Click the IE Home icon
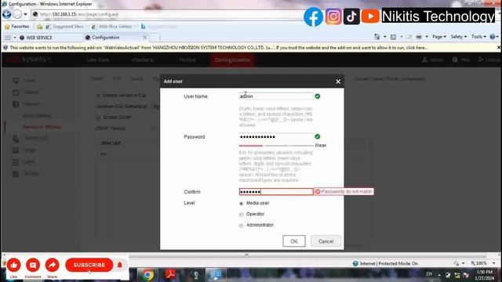 [376, 37]
